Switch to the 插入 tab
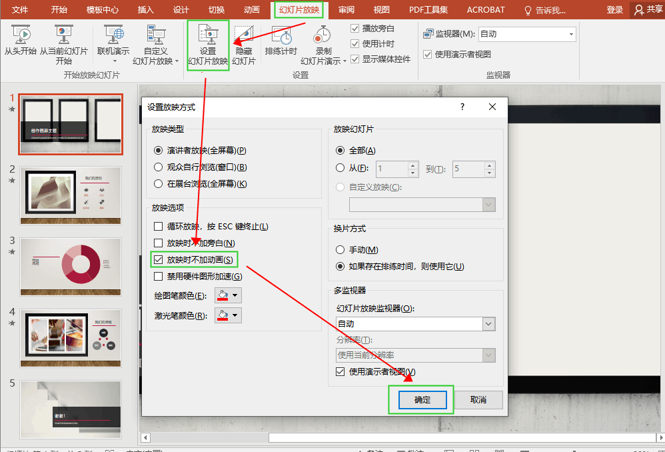 pyautogui.click(x=145, y=10)
